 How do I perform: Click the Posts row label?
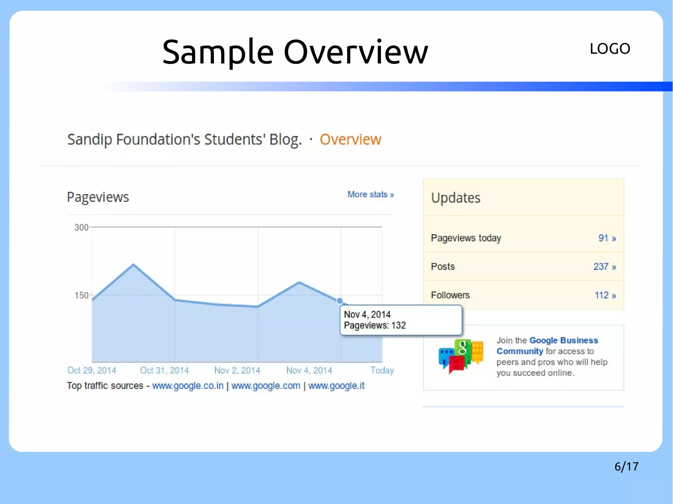point(443,267)
